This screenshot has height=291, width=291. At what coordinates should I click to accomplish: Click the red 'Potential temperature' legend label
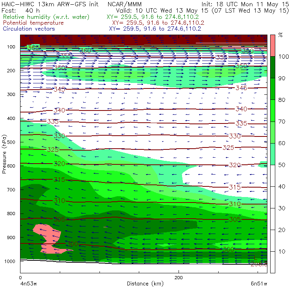(x=33, y=23)
